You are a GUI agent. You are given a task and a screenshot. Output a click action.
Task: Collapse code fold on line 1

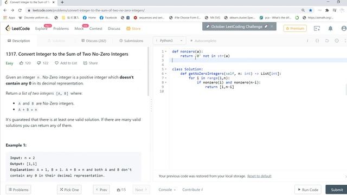click(166, 51)
